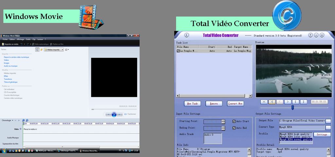Click the Ending Point stepper arrows
The image size is (335, 157).
(x=223, y=128)
